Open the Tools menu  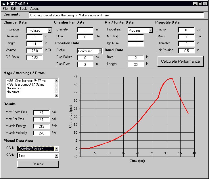23,9
